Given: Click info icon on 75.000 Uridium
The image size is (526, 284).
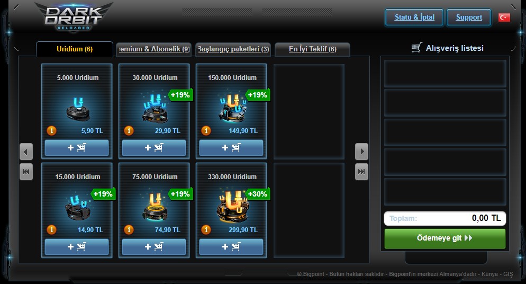Looking at the screenshot, I should pos(129,229).
